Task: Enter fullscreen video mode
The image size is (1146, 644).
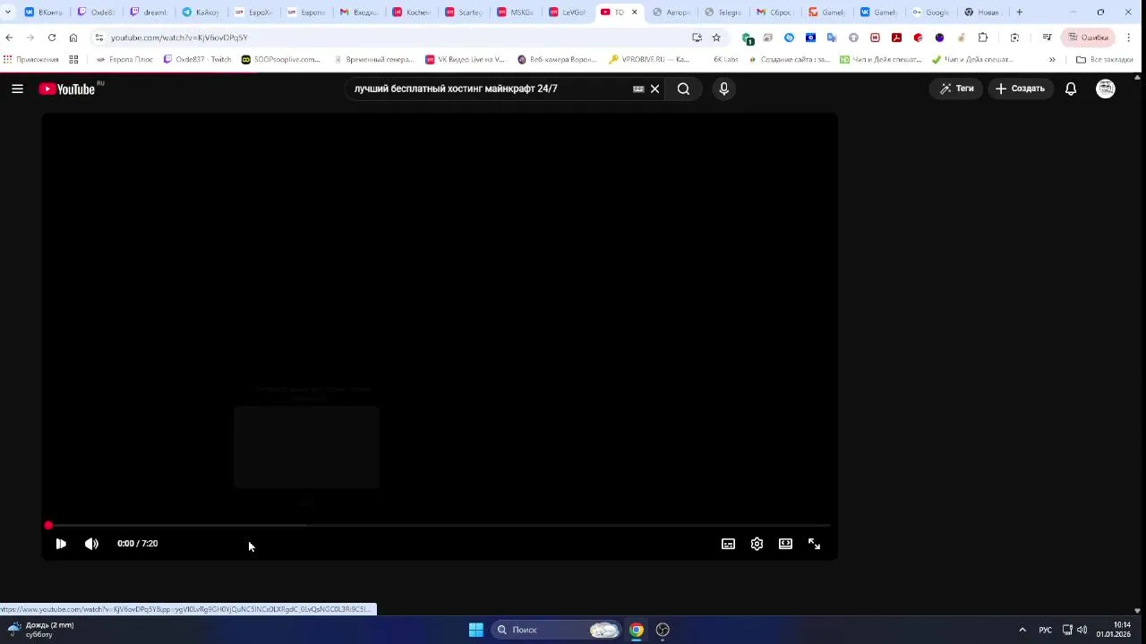Action: [814, 544]
